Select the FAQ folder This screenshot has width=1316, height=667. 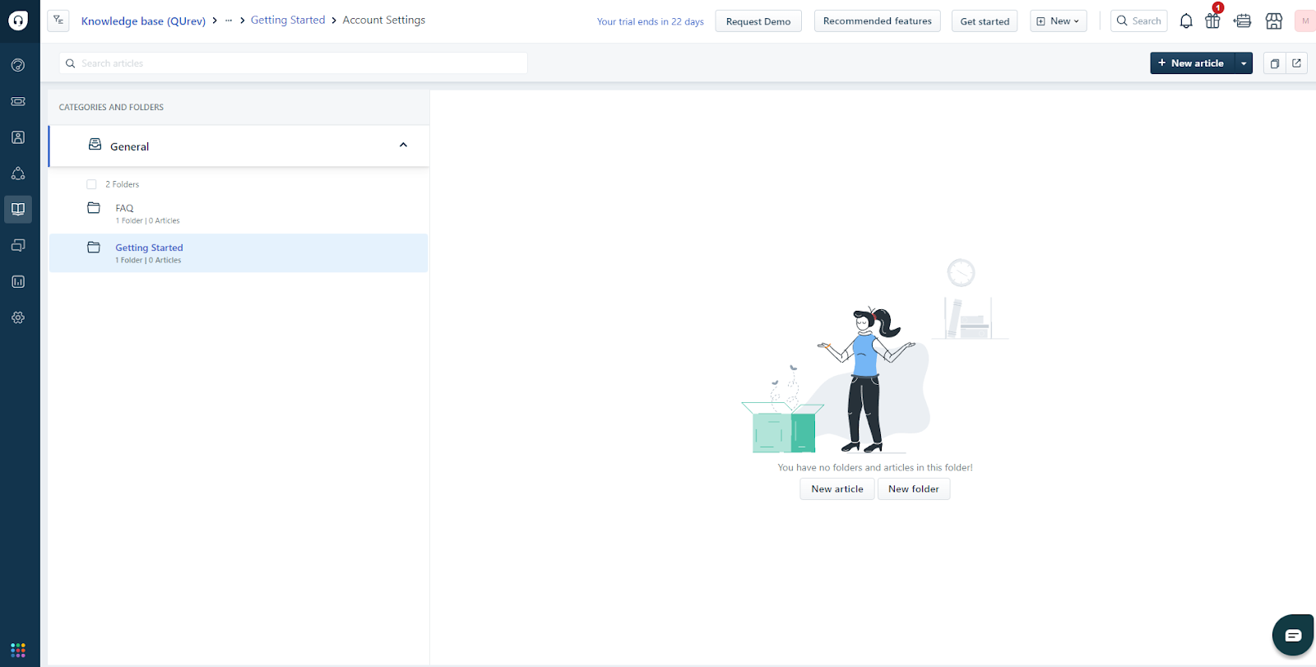(x=125, y=209)
